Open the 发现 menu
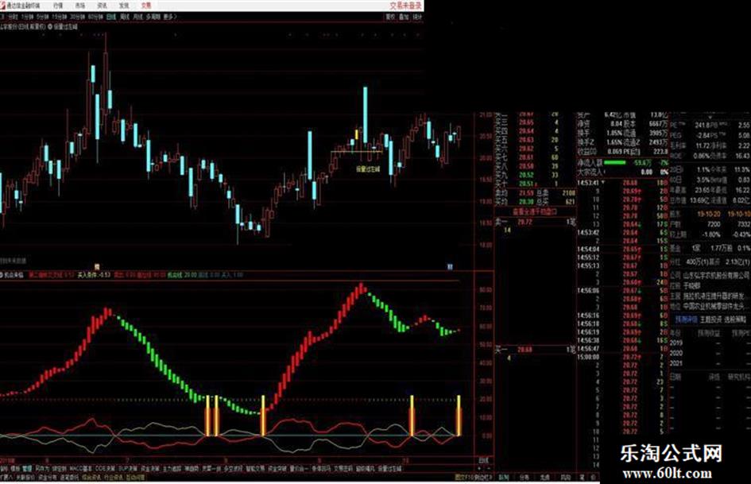The height and width of the screenshot is (484, 751). [x=124, y=6]
